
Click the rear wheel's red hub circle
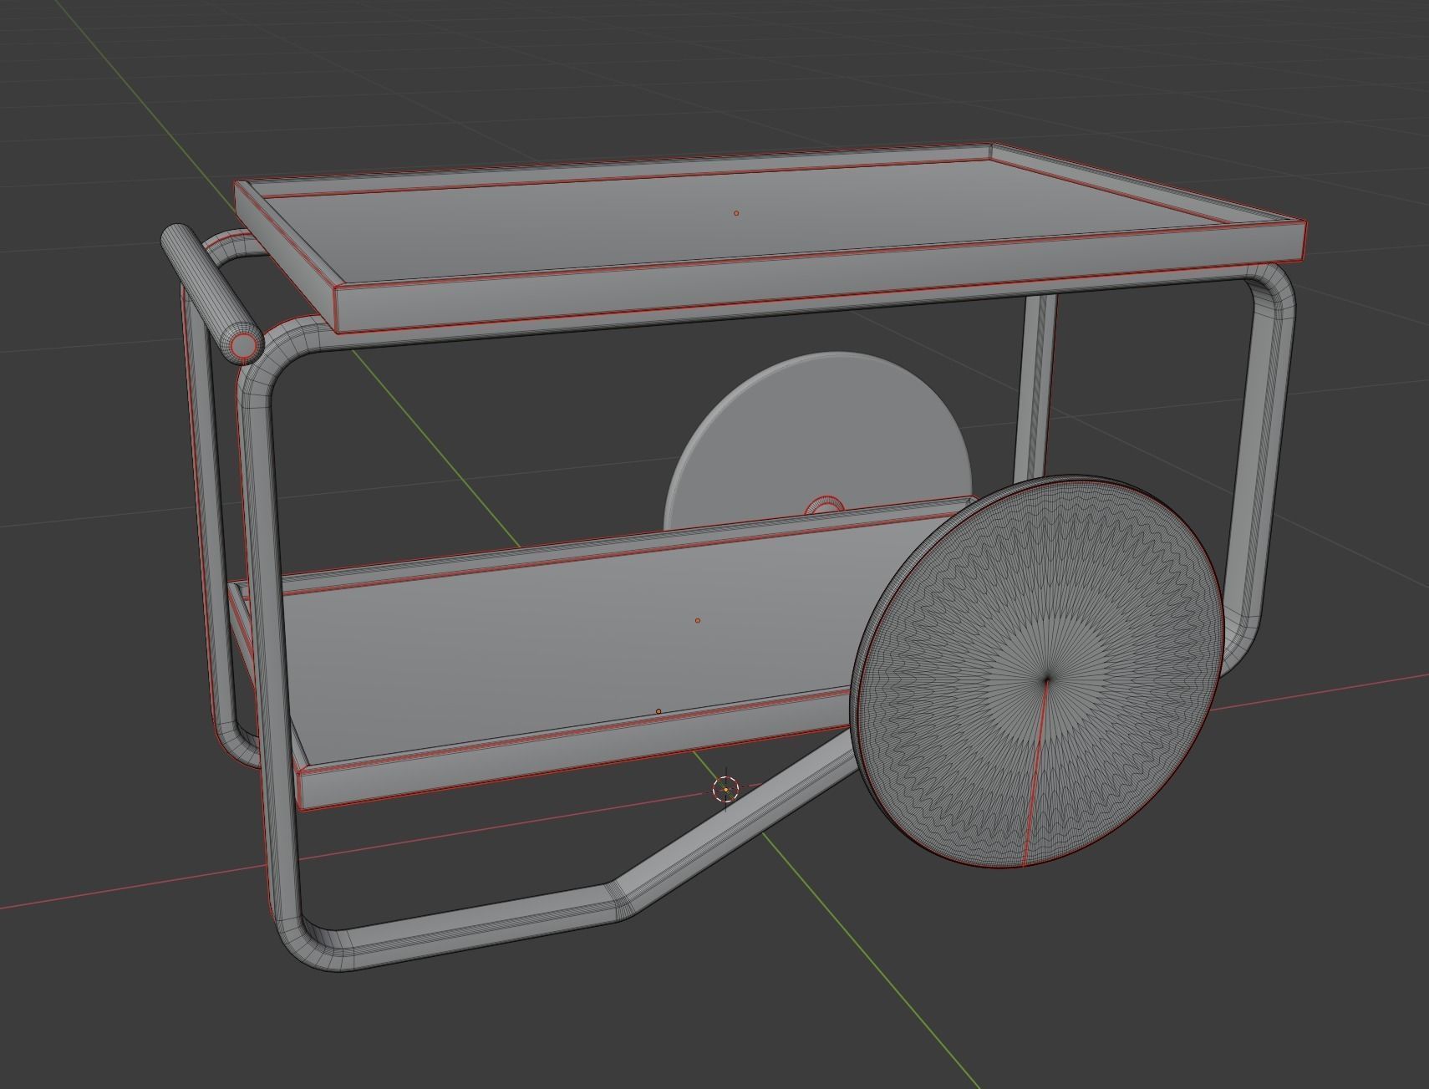click(825, 506)
